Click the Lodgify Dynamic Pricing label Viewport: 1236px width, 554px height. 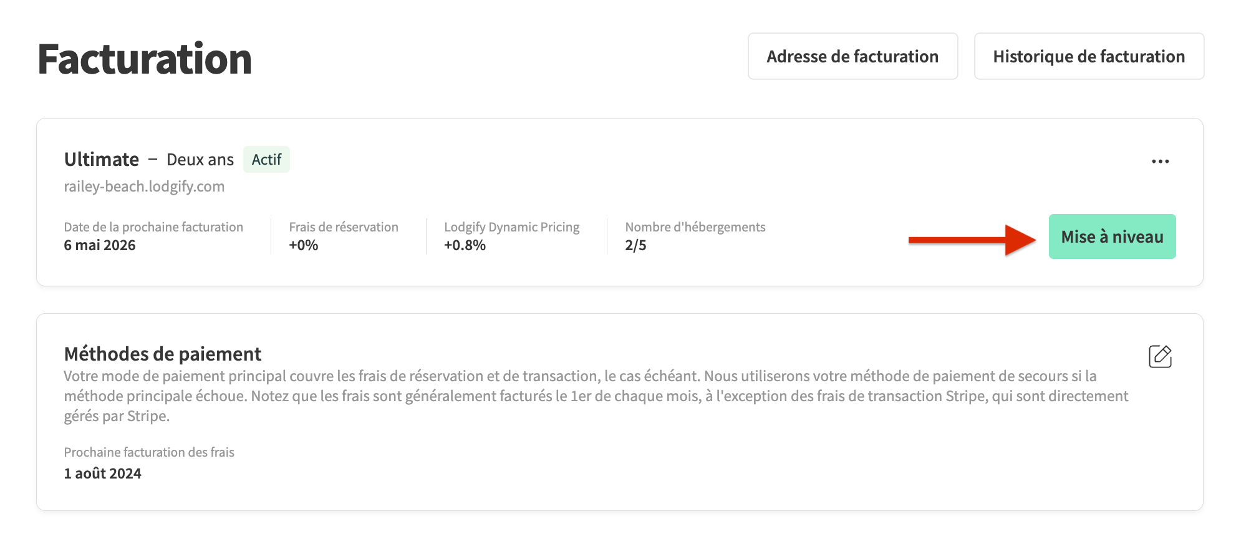click(x=511, y=227)
